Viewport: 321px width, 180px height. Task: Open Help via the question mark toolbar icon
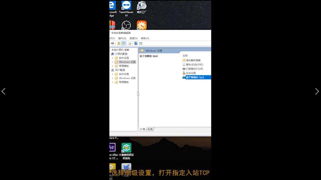pos(136,43)
